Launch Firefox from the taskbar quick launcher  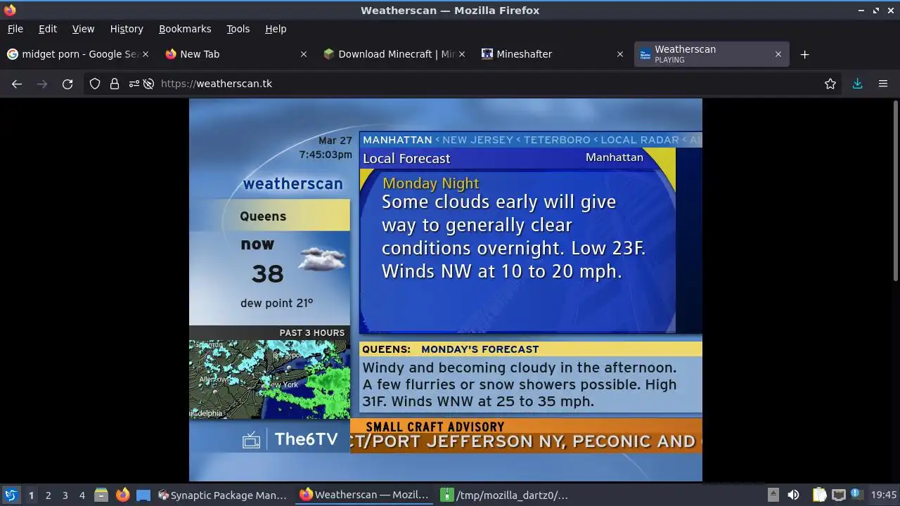point(122,495)
